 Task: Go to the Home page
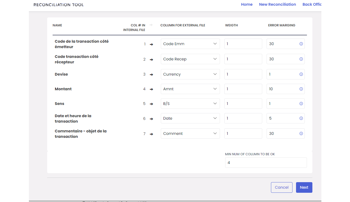point(246,4)
